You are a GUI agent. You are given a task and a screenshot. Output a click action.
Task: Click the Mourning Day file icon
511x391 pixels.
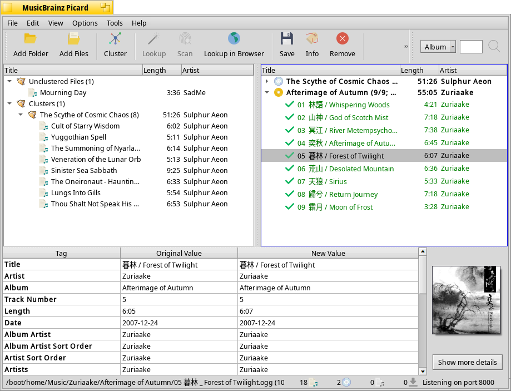pos(33,93)
